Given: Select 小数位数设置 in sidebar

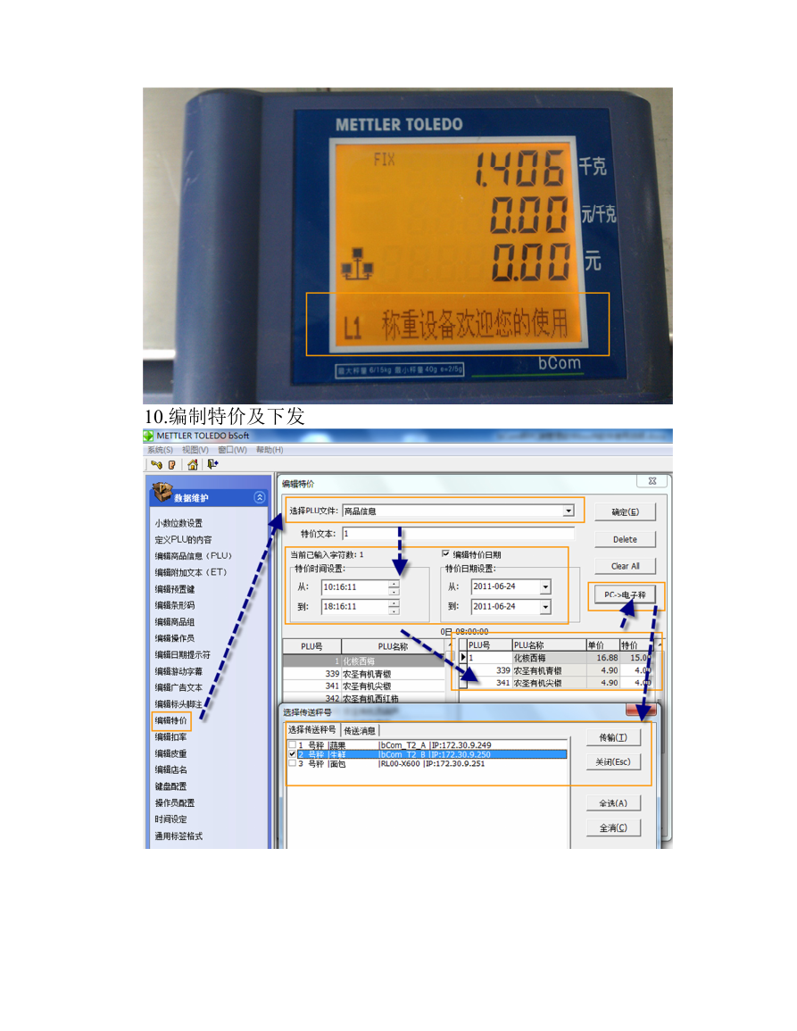Looking at the screenshot, I should coord(178,523).
